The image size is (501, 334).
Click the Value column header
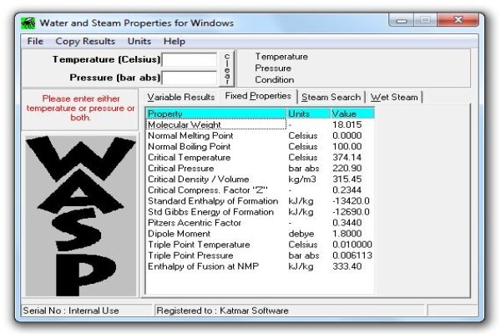point(352,114)
